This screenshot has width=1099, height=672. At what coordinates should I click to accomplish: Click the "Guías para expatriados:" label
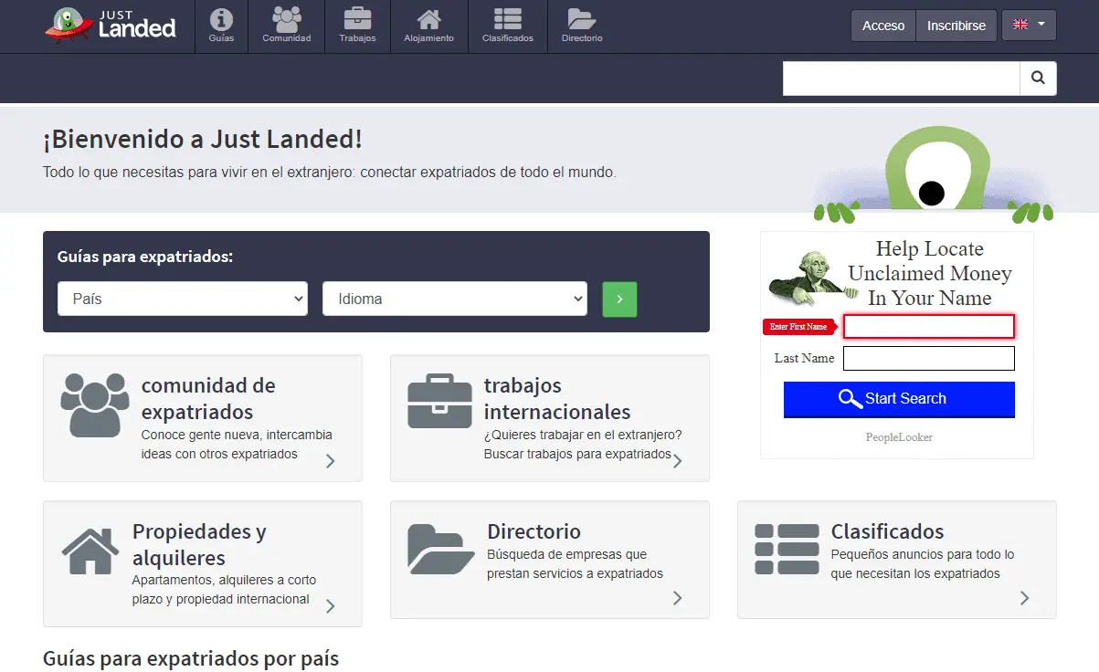(145, 257)
